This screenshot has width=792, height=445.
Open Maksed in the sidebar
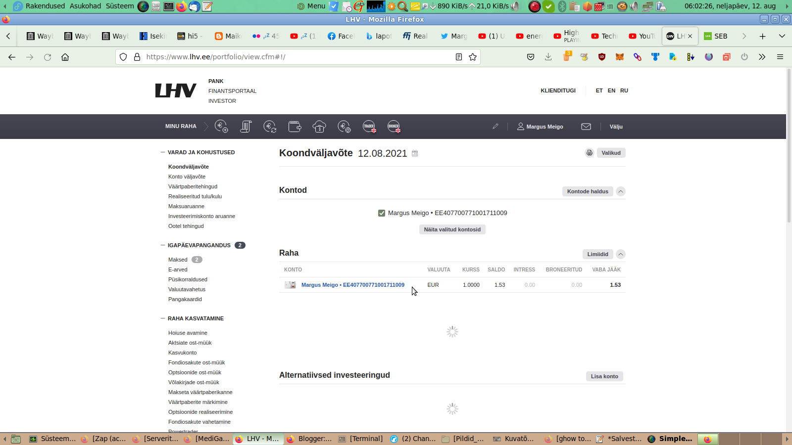coord(178,260)
